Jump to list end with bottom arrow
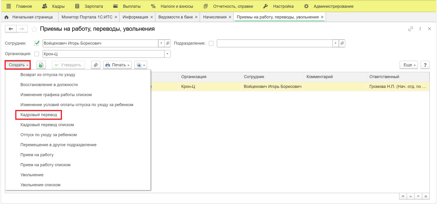Image resolution: width=437 pixels, height=204 pixels. 426,196
